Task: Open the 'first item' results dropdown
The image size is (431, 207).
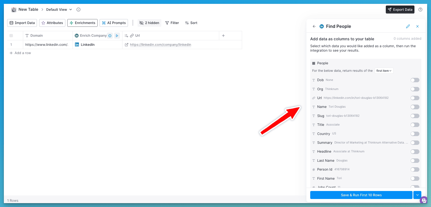Action: [x=384, y=71]
